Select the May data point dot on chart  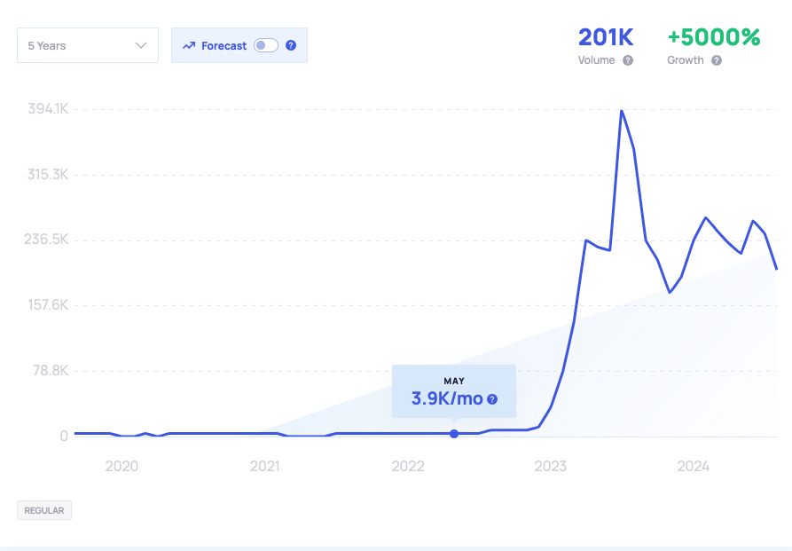click(454, 434)
